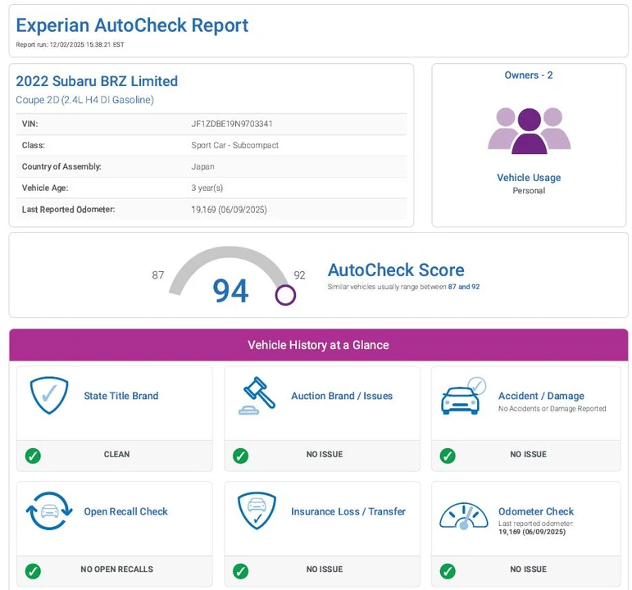Click the Vehicle Usage heading
632x590 pixels.
(529, 177)
